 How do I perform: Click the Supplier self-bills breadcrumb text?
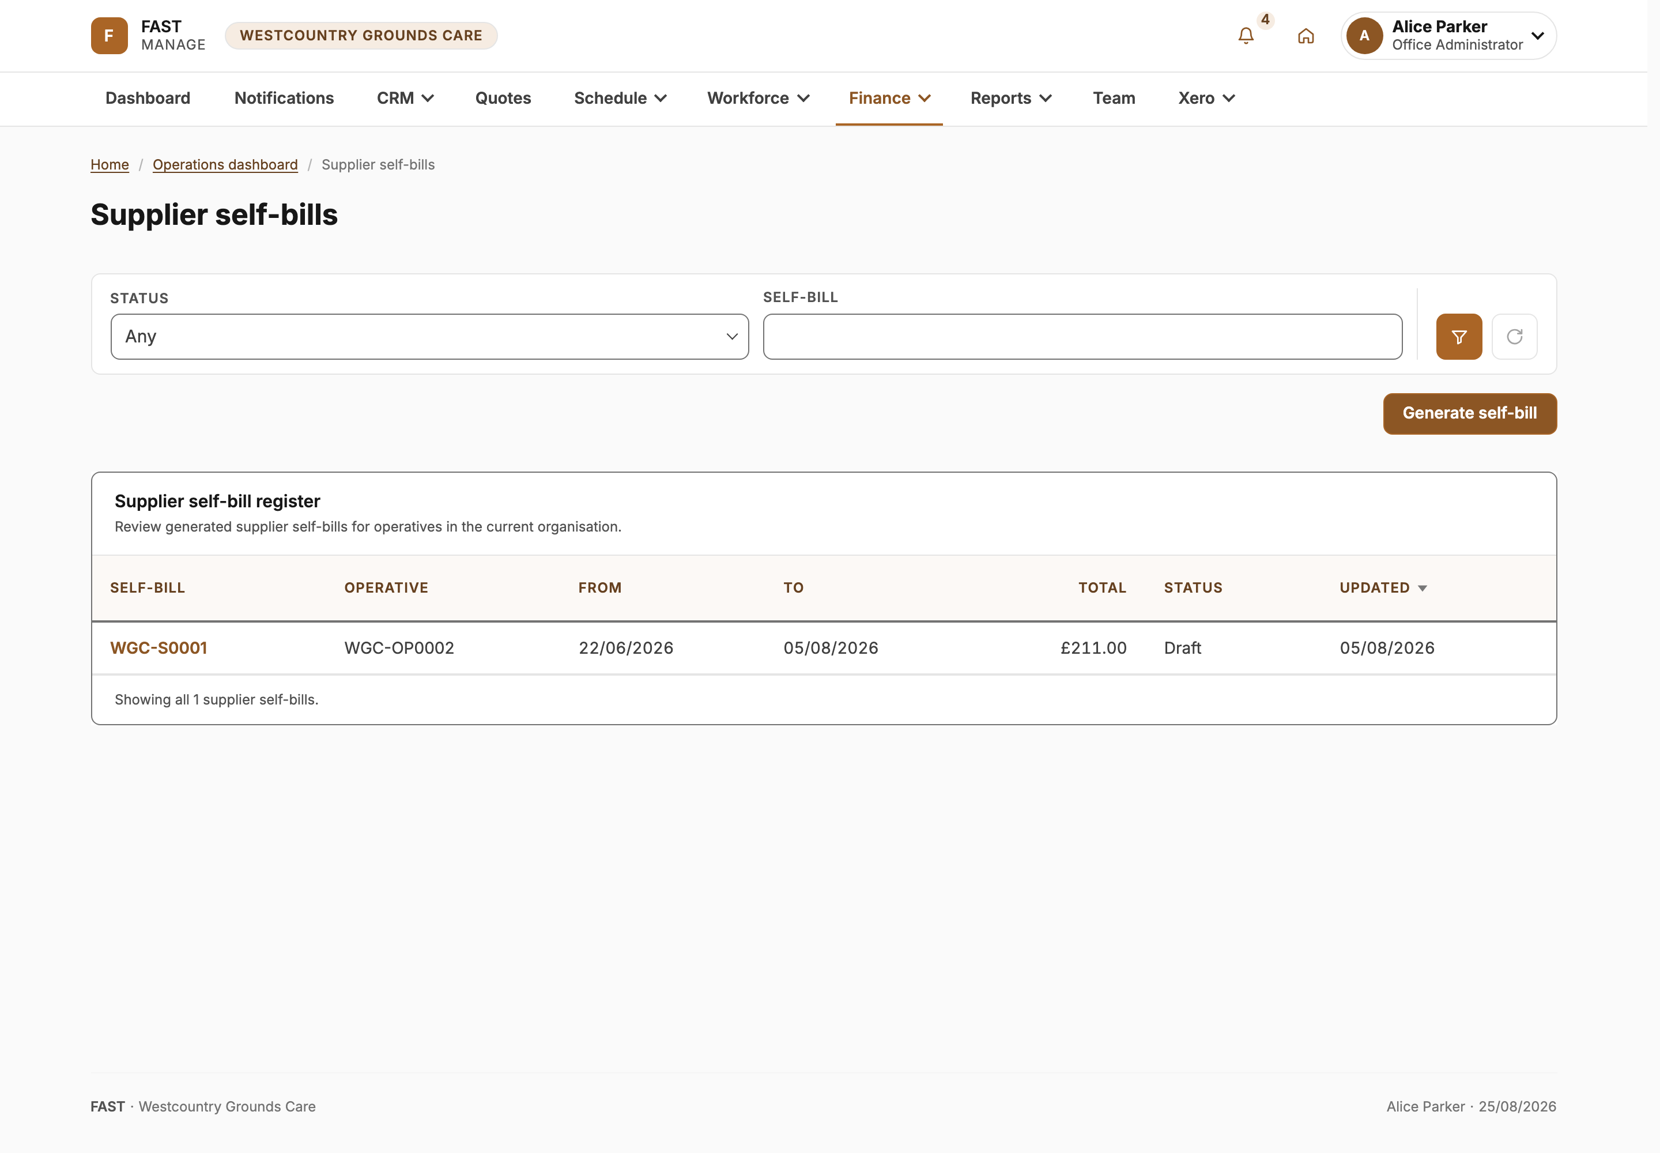tap(378, 165)
